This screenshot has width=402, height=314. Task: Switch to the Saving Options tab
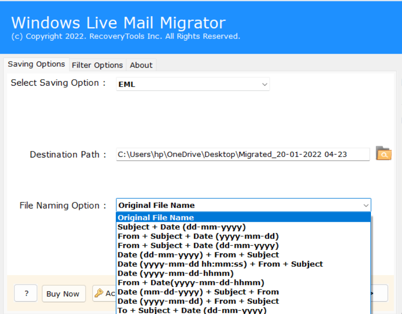pos(37,64)
